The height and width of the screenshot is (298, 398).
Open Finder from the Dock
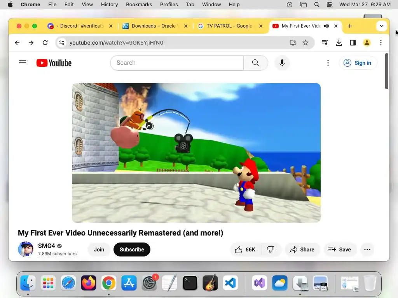click(28, 283)
